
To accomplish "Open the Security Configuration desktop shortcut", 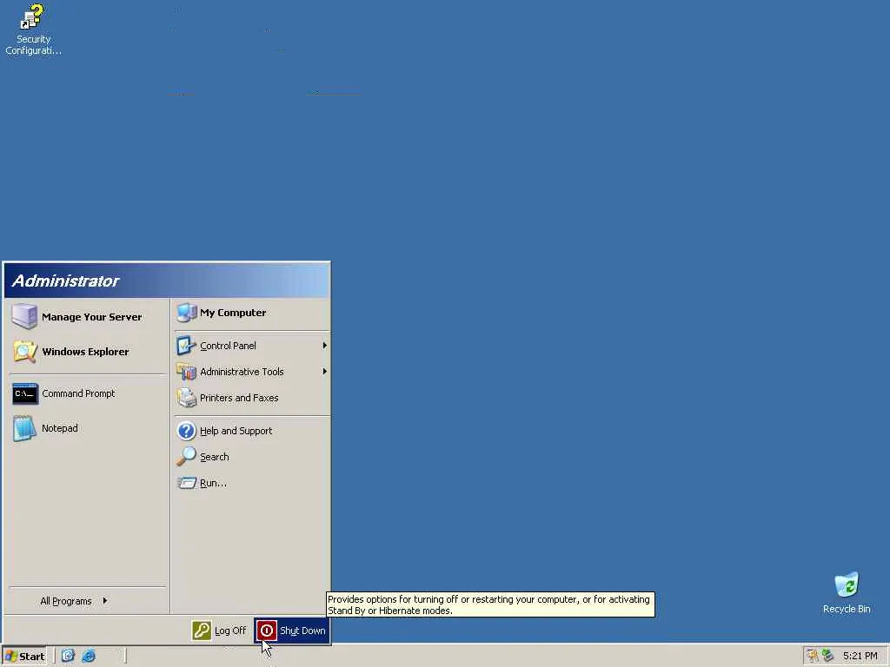I will (x=32, y=30).
